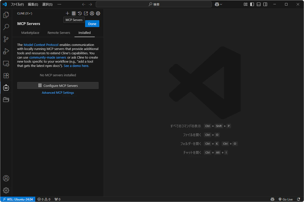
Task: Click the WSL: Ubuntu-24.04 remote indicator
Action: [18, 199]
